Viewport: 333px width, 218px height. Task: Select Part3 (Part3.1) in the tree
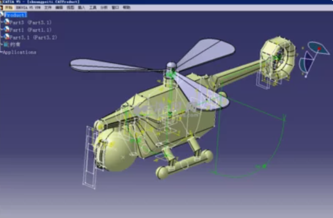pos(30,22)
